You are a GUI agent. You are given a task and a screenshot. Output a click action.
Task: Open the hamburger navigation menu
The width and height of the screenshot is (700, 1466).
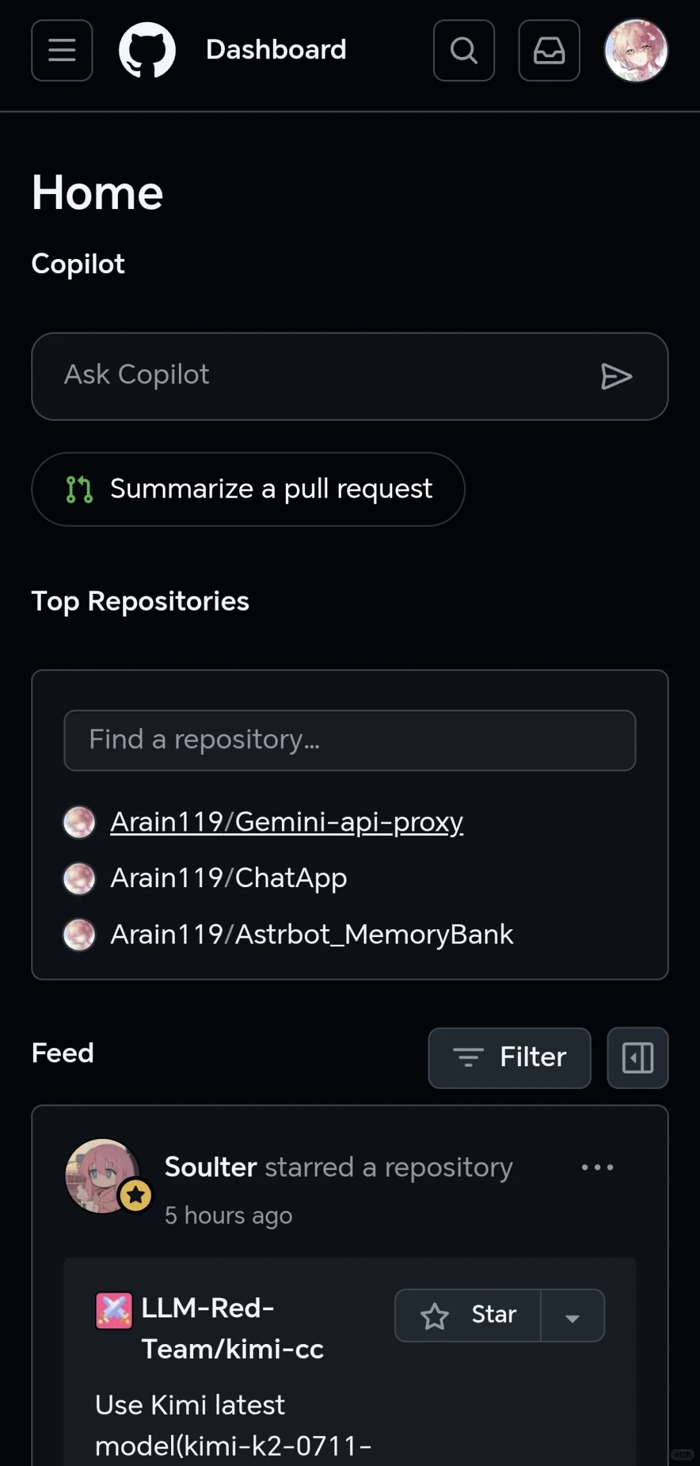(62, 50)
